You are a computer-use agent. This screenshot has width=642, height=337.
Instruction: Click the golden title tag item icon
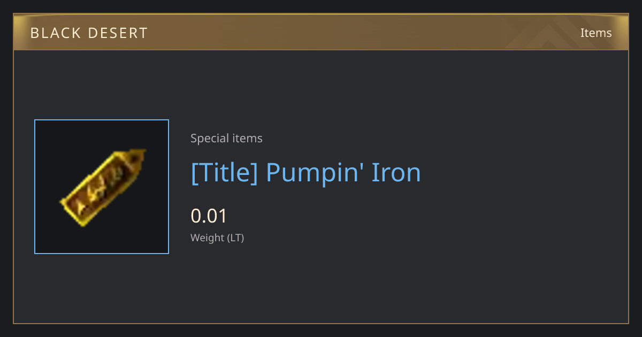[103, 188]
